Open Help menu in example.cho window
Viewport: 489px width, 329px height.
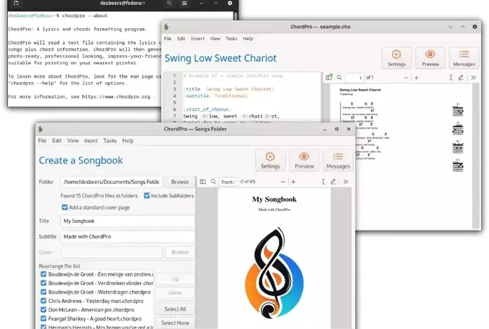[248, 39]
